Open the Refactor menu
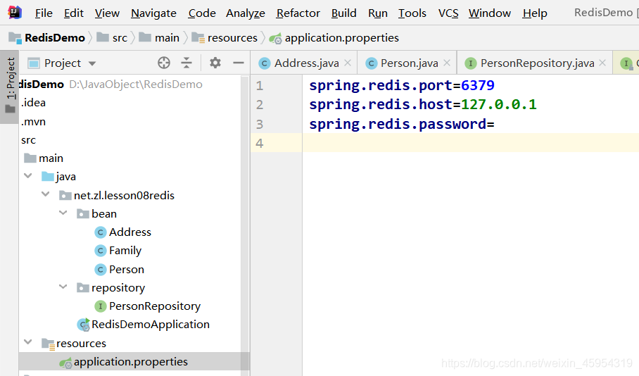This screenshot has width=639, height=376. click(298, 13)
